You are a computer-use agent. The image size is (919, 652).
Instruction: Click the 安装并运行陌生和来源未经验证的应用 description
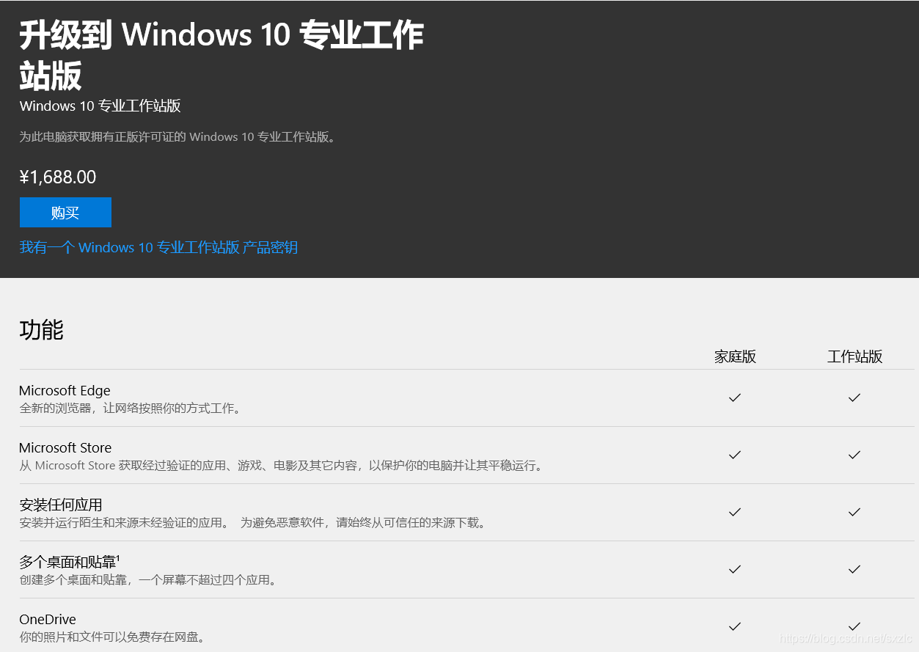coord(252,523)
